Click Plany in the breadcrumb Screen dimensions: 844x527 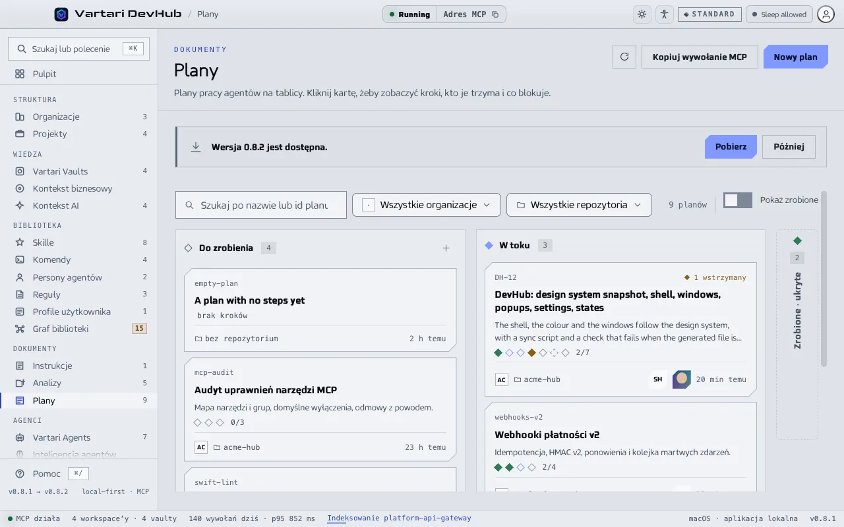(208, 14)
